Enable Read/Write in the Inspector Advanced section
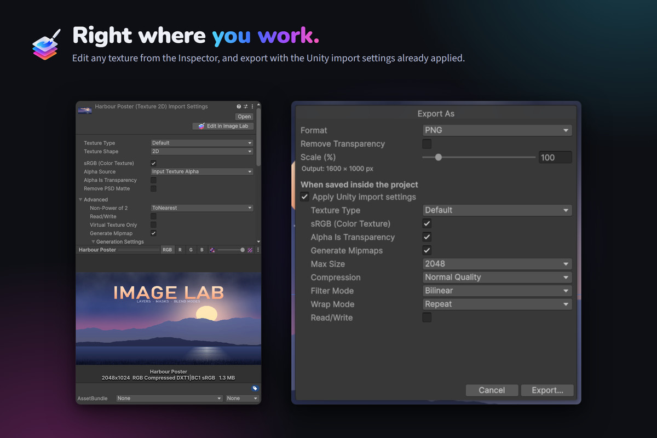 pyautogui.click(x=153, y=216)
